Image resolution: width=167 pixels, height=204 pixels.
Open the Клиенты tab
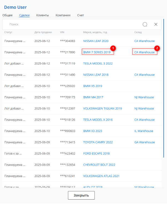43,15
